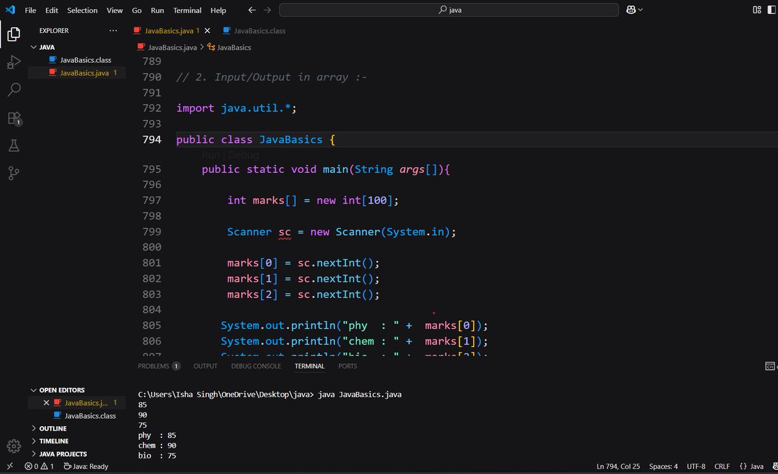Click the customize layout icon in title bar
The width and height of the screenshot is (778, 474).
click(757, 10)
